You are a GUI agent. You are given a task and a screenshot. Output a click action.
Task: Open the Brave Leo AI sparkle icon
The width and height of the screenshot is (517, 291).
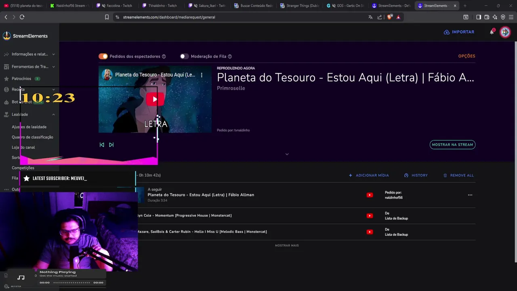(x=495, y=17)
